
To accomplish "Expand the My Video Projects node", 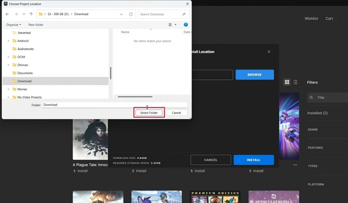I will (8, 97).
